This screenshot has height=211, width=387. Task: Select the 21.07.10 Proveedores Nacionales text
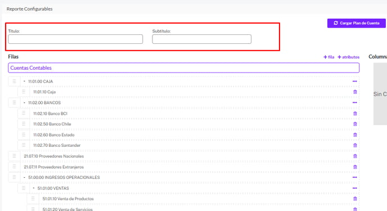54,156
